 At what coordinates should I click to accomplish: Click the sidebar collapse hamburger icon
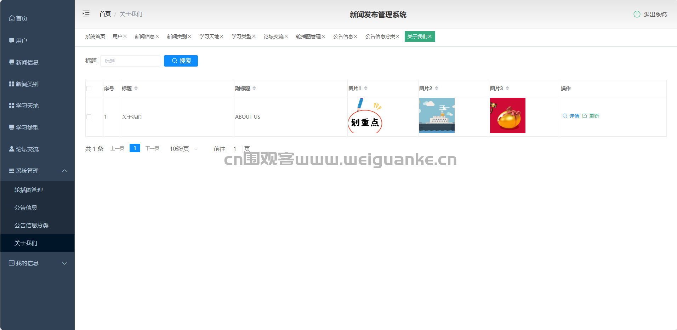tap(86, 14)
